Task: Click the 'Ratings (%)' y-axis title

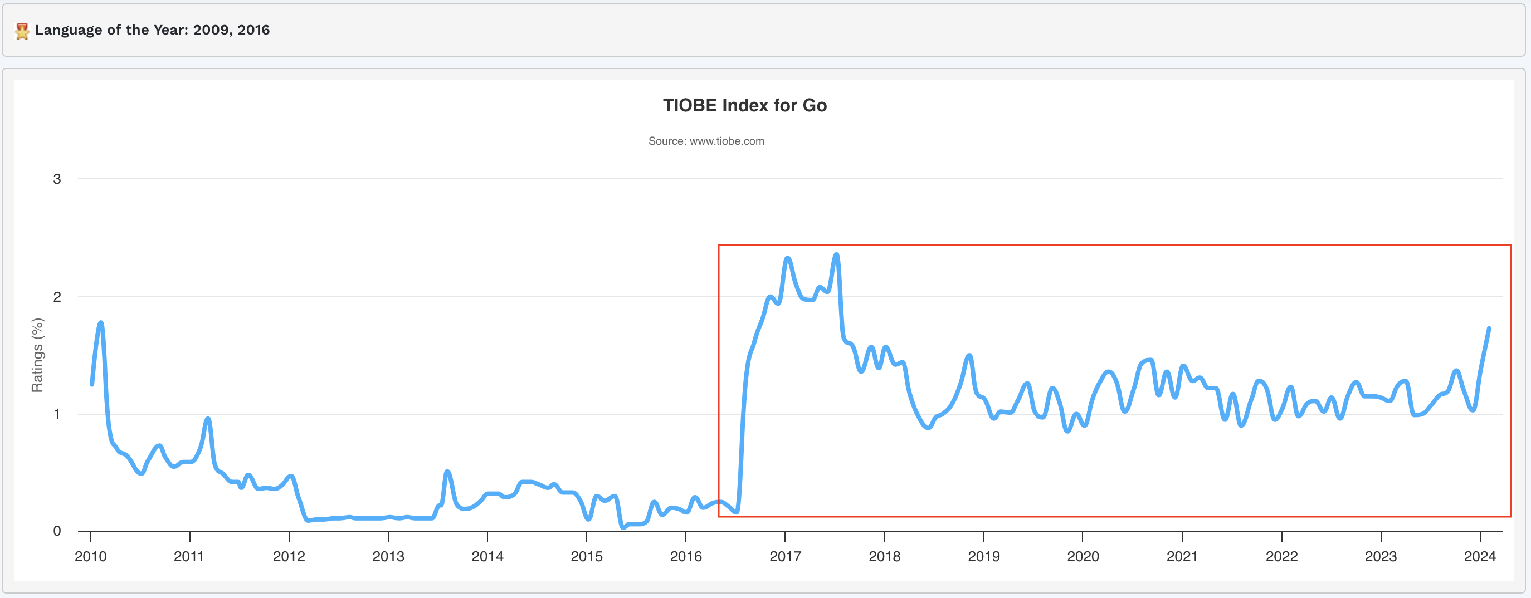Action: [37, 355]
